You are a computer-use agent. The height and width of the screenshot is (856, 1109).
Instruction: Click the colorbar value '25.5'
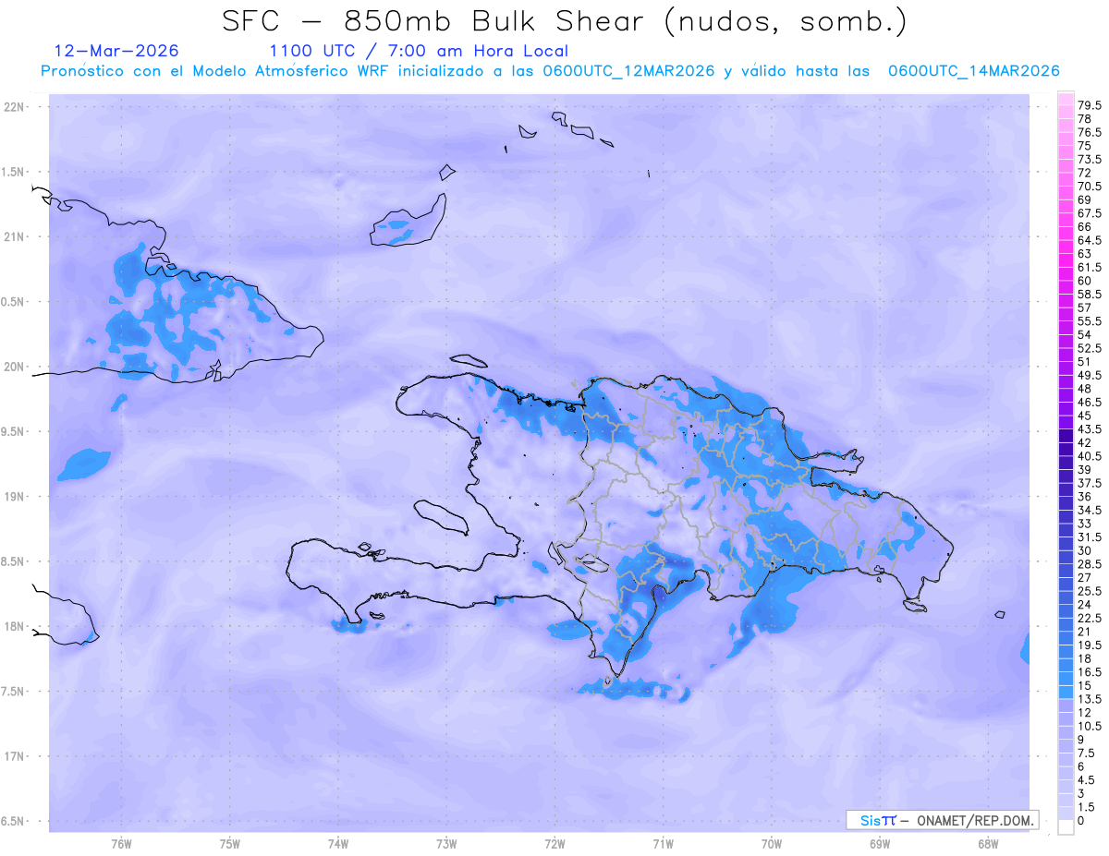[x=1090, y=591]
